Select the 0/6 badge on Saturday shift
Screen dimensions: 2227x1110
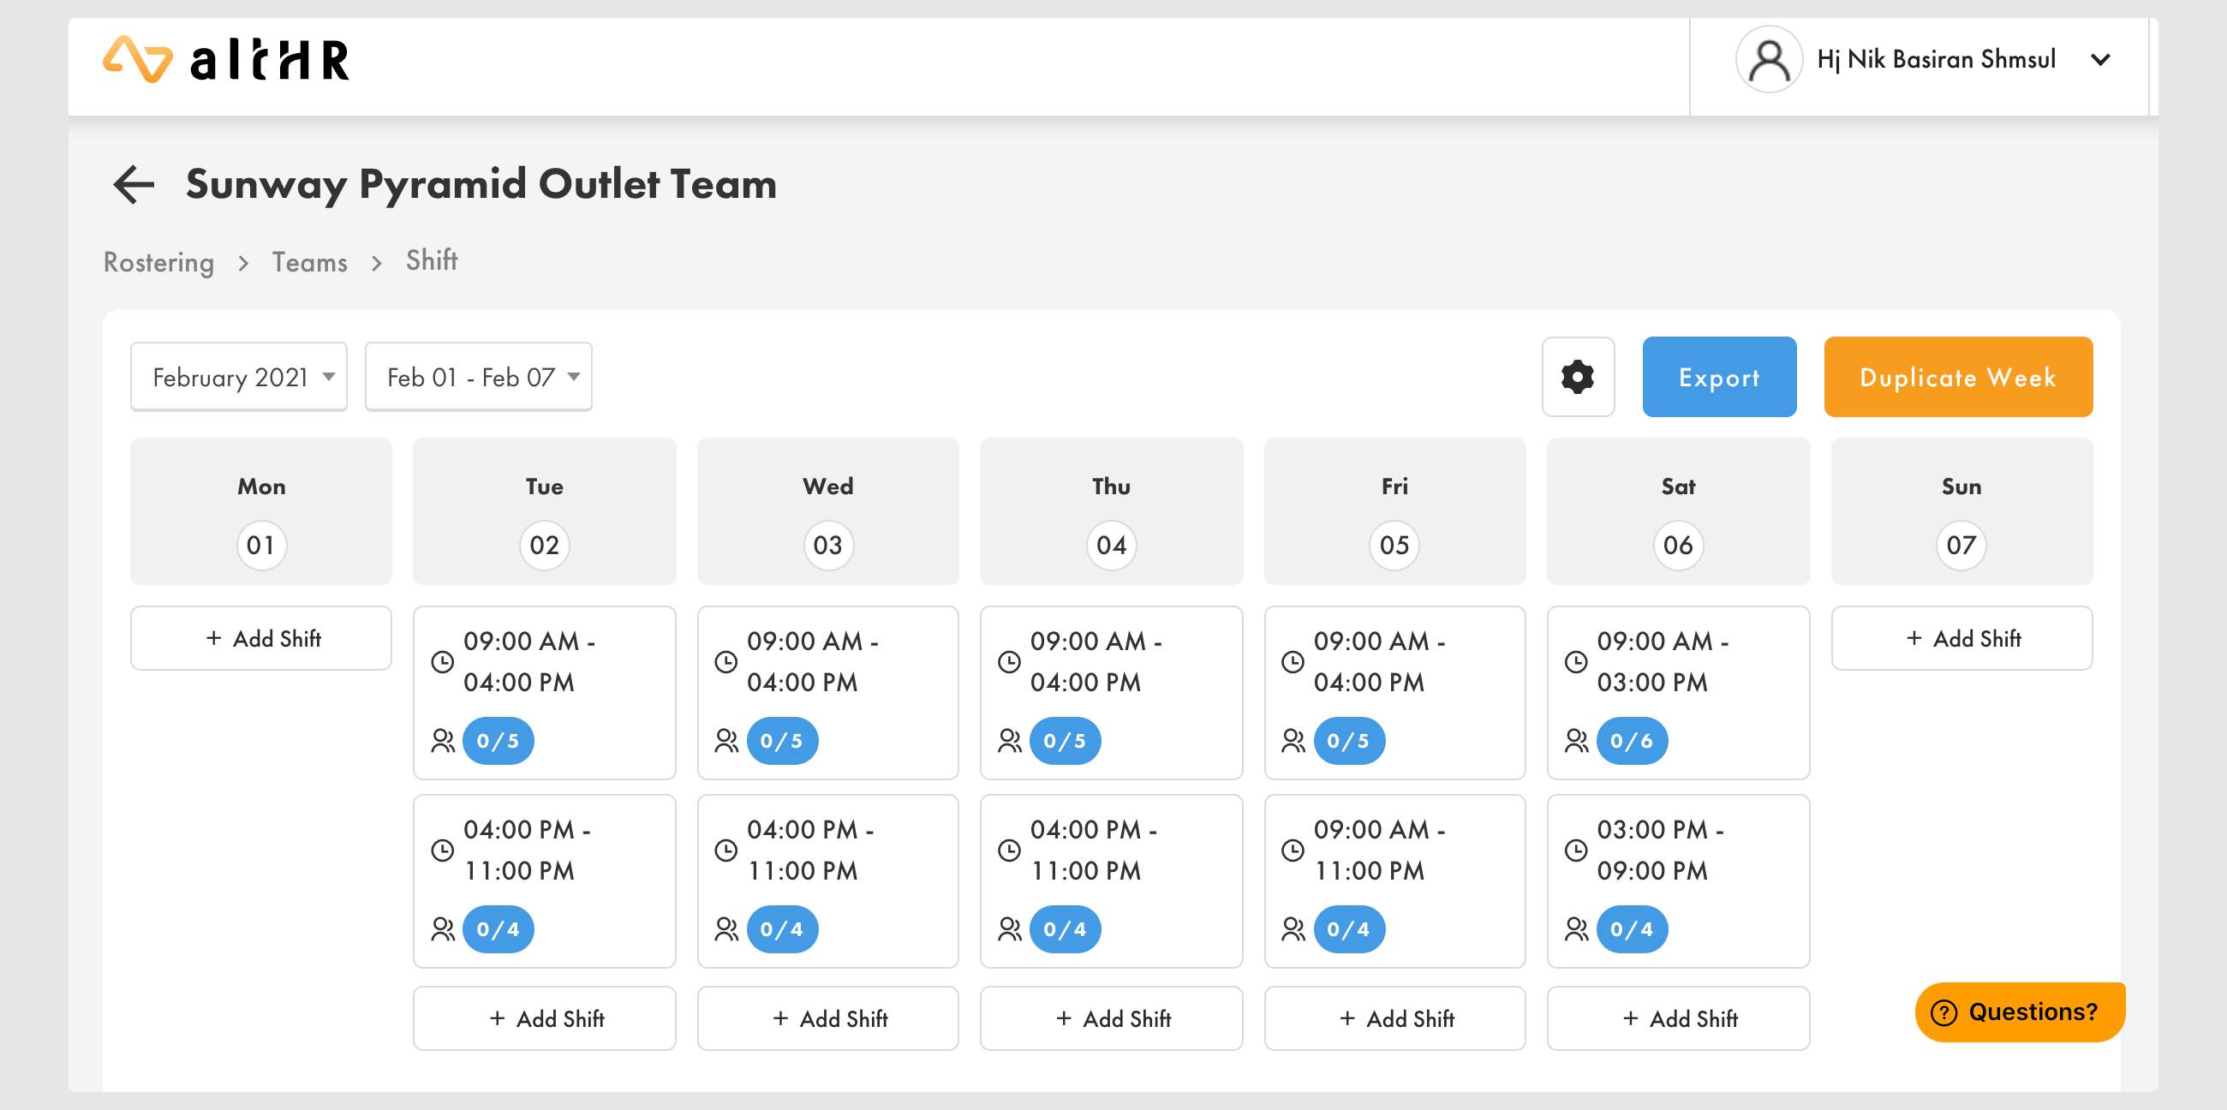point(1632,741)
